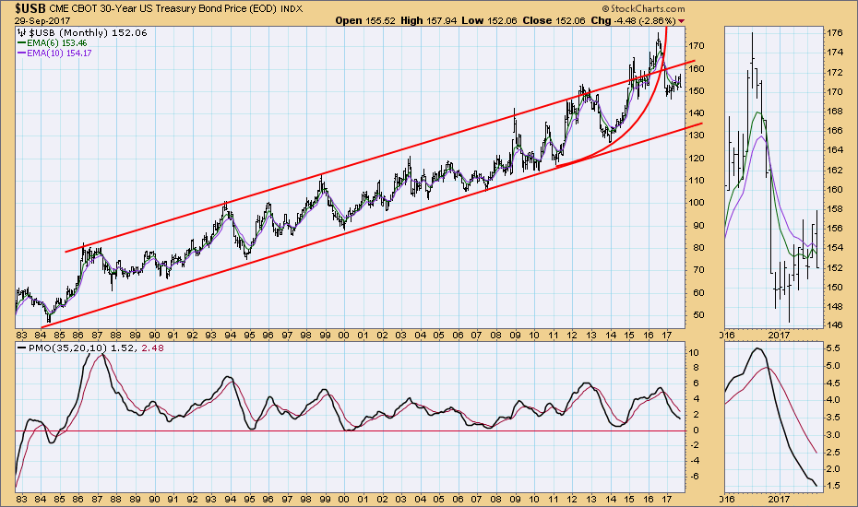Click the red down arrow after Chg
The height and width of the screenshot is (507, 858).
[x=681, y=19]
